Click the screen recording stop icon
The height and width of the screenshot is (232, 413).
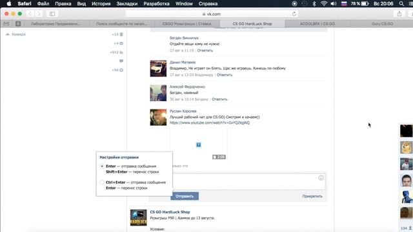point(294,4)
